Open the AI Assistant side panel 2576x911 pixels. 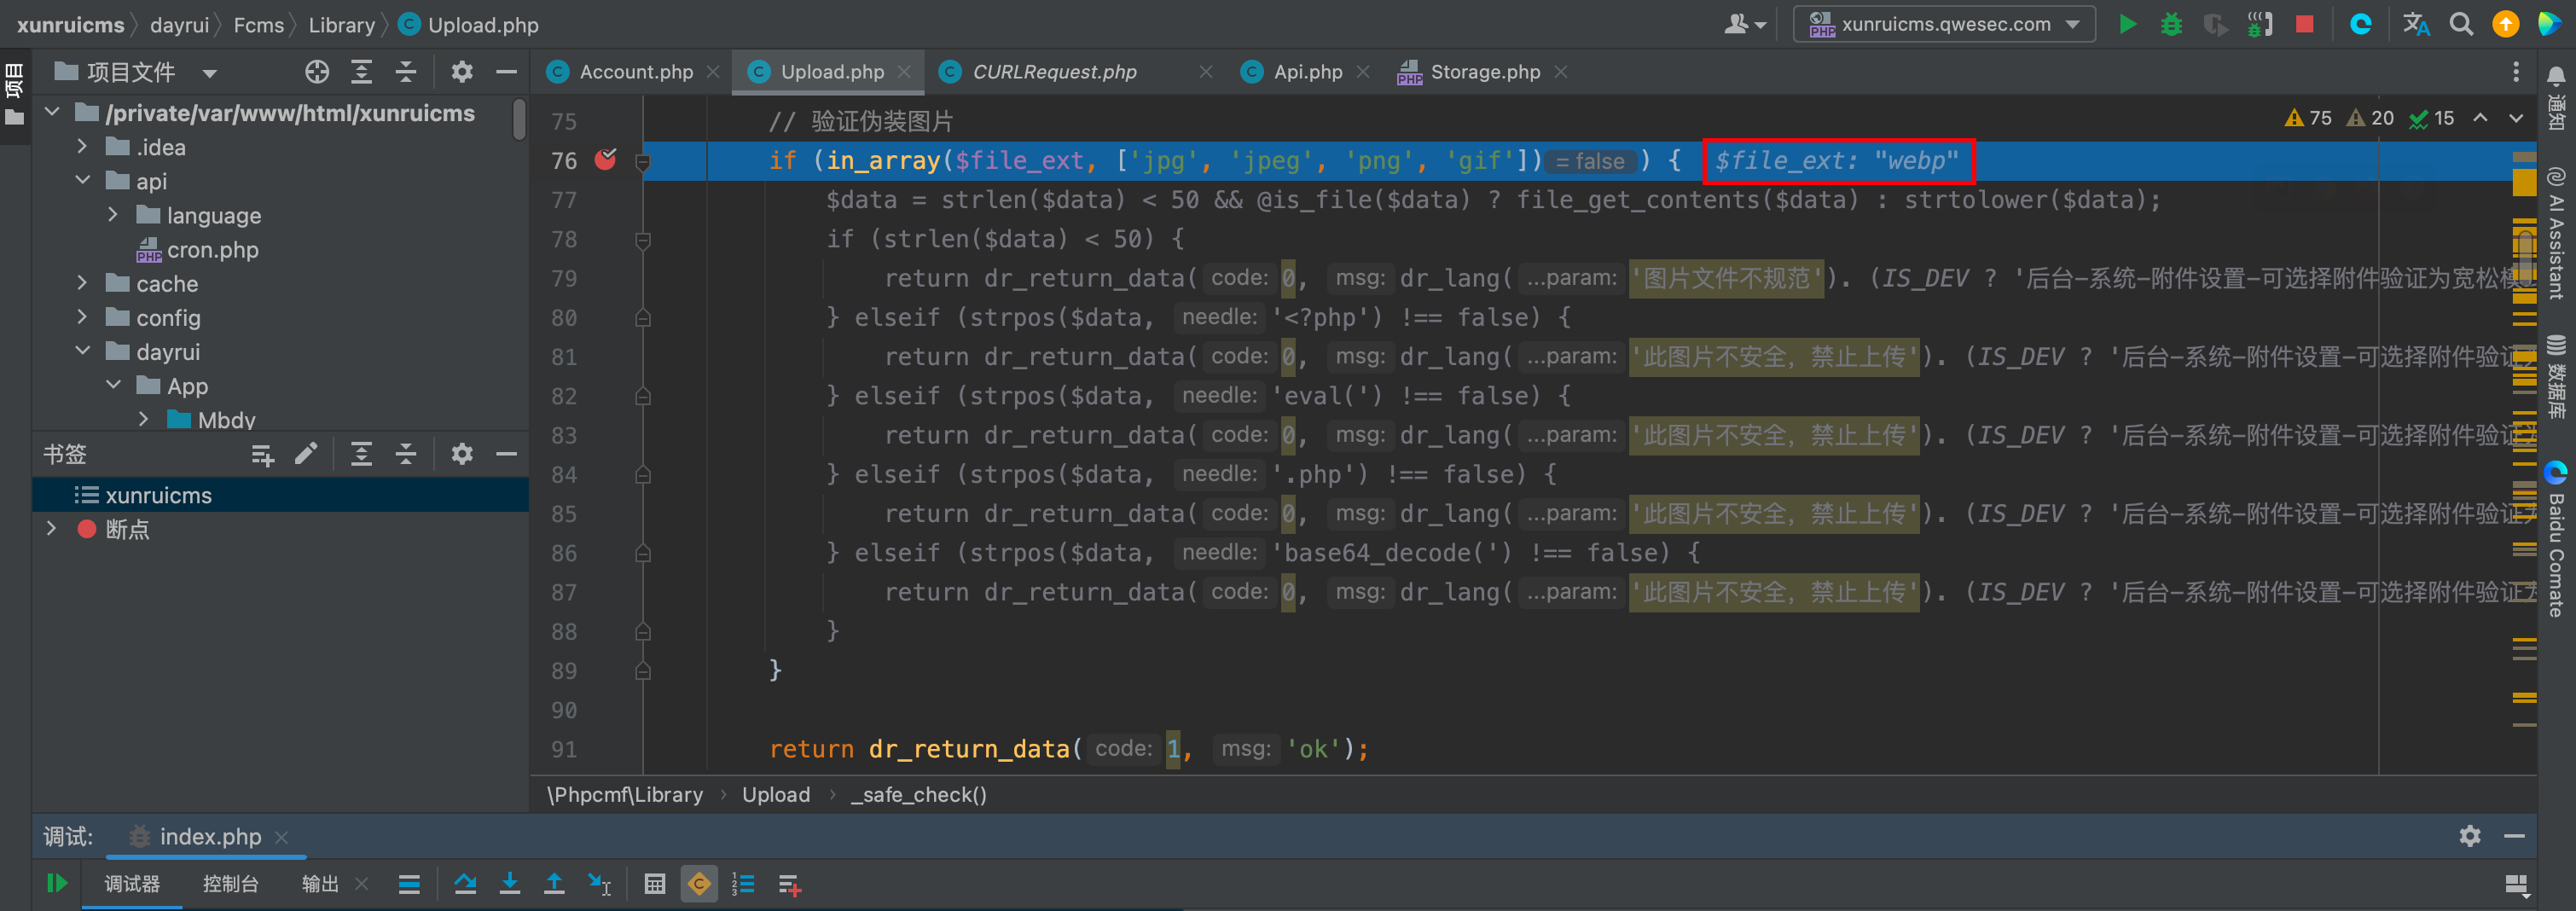coord(2556,234)
